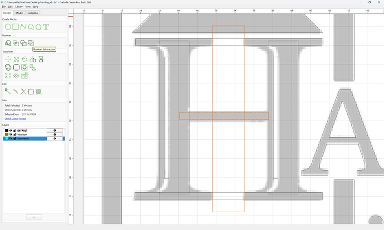Open the Library menu
The height and width of the screenshot is (230, 384).
point(19,7)
